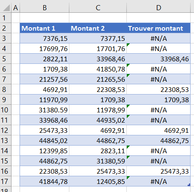Viewport: 194px width, 192px height.
Task: Select row 17 header
Action: point(6,181)
